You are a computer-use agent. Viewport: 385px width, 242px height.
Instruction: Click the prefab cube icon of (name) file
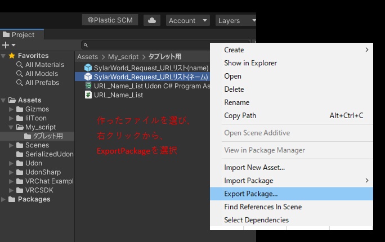pos(88,68)
